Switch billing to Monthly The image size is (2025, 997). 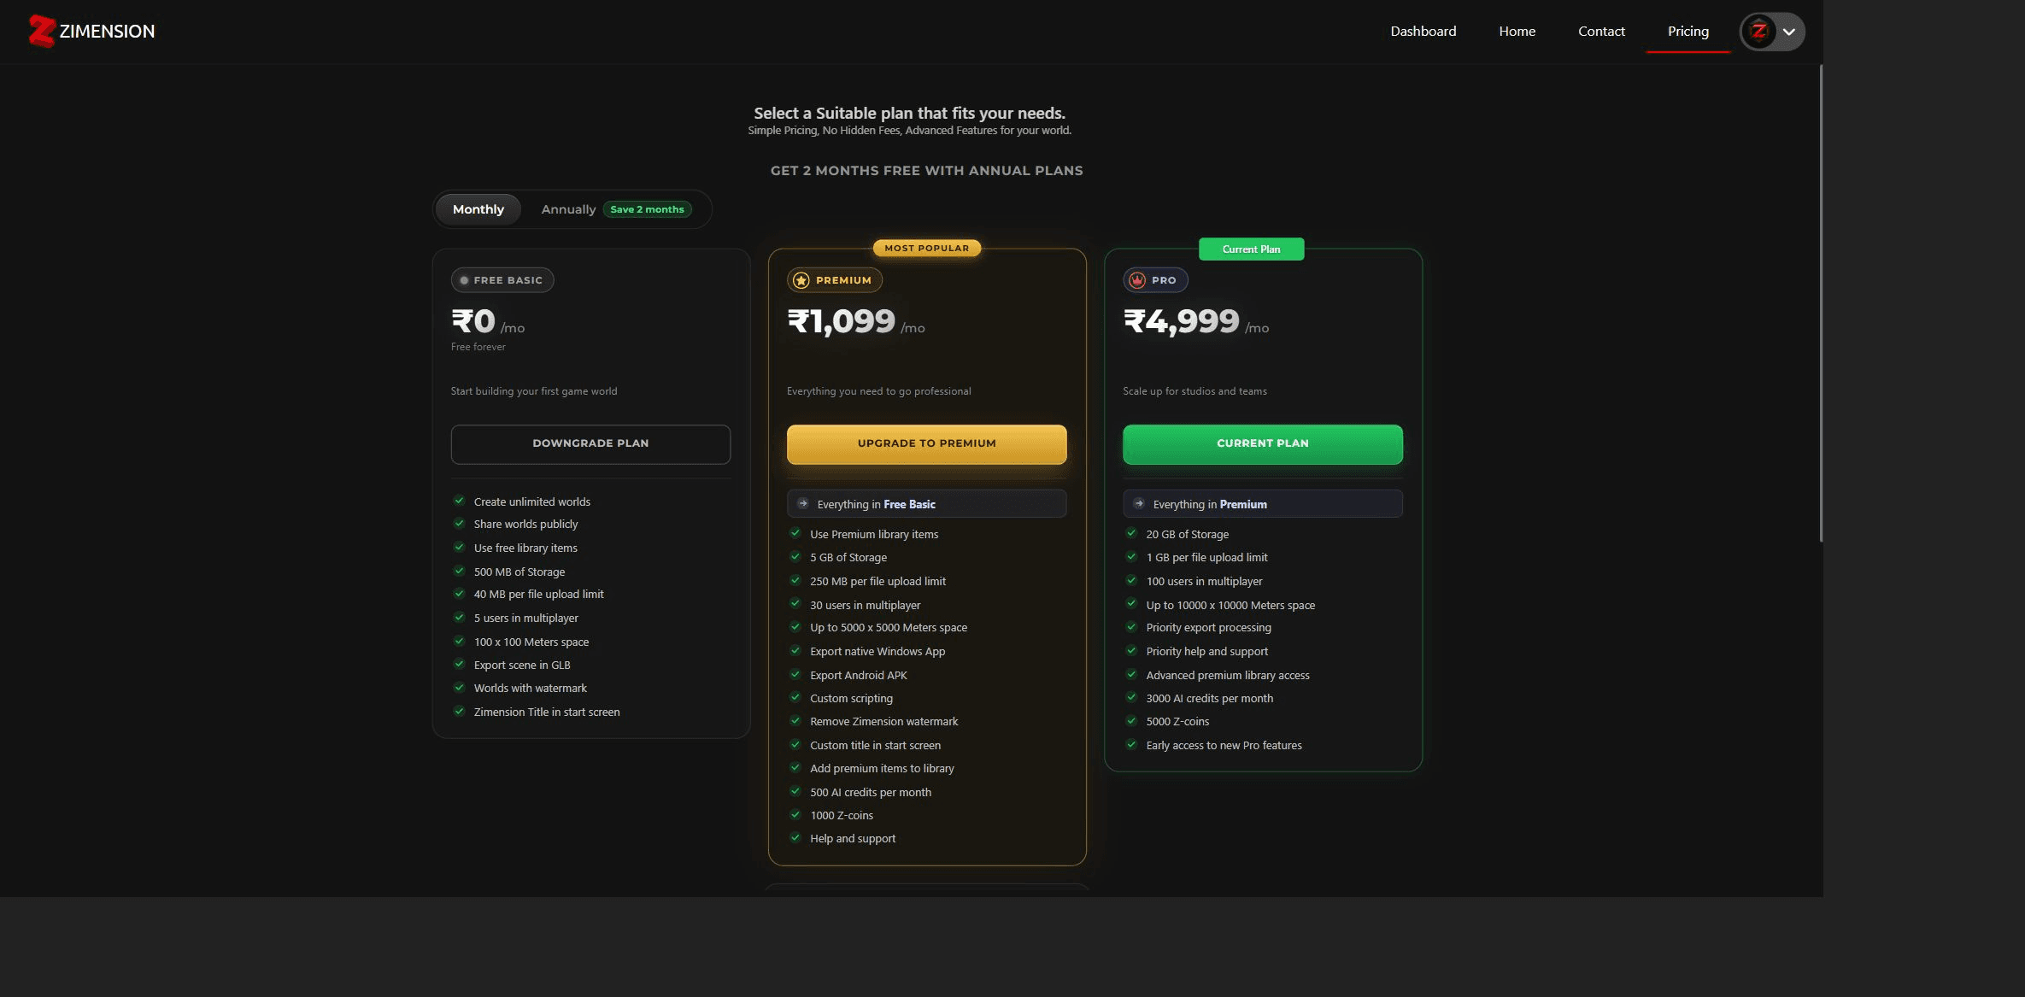pos(478,209)
